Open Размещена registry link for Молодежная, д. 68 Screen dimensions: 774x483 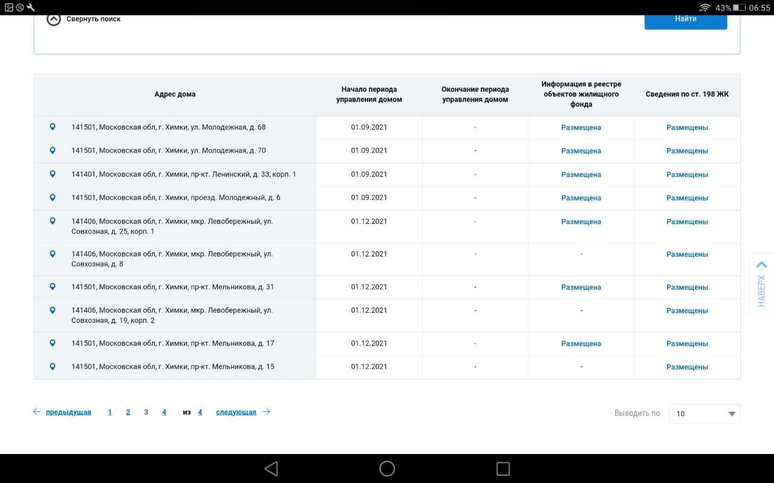tap(581, 127)
